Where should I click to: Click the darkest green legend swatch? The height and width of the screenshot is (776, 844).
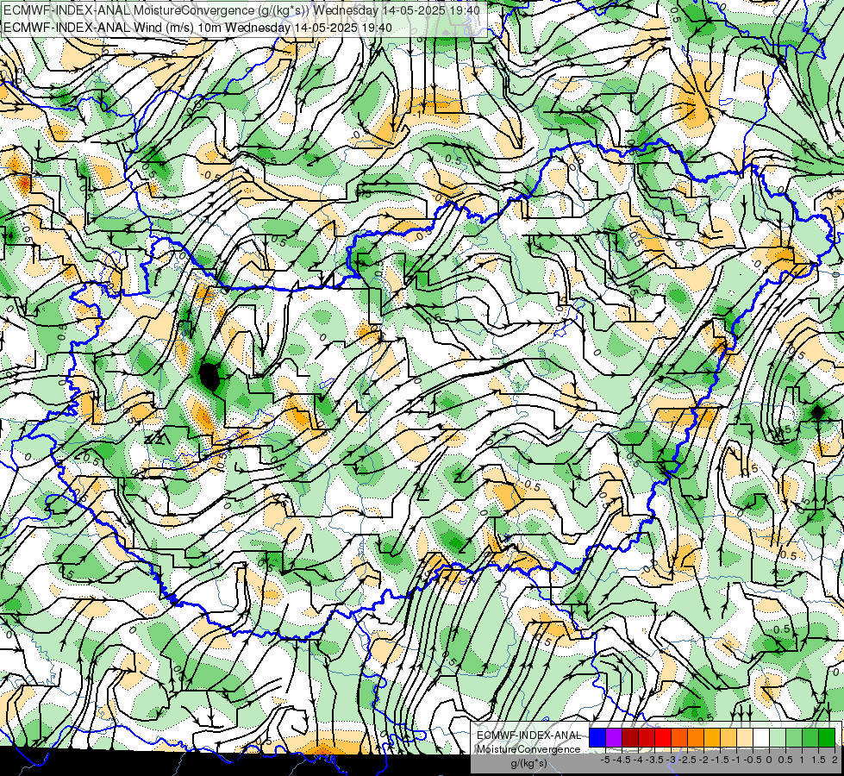tap(827, 737)
